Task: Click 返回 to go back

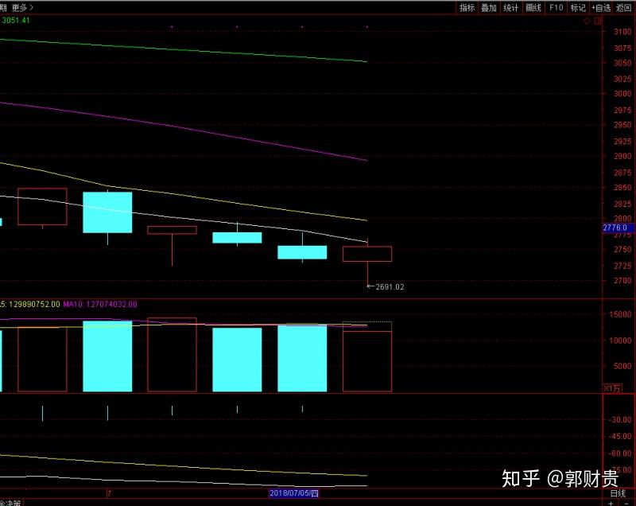Action: point(623,8)
